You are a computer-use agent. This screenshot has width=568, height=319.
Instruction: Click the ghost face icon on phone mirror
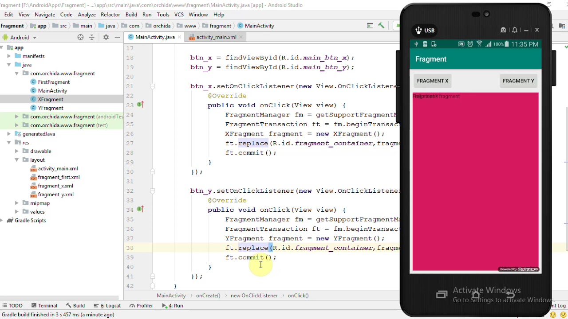[x=503, y=30]
